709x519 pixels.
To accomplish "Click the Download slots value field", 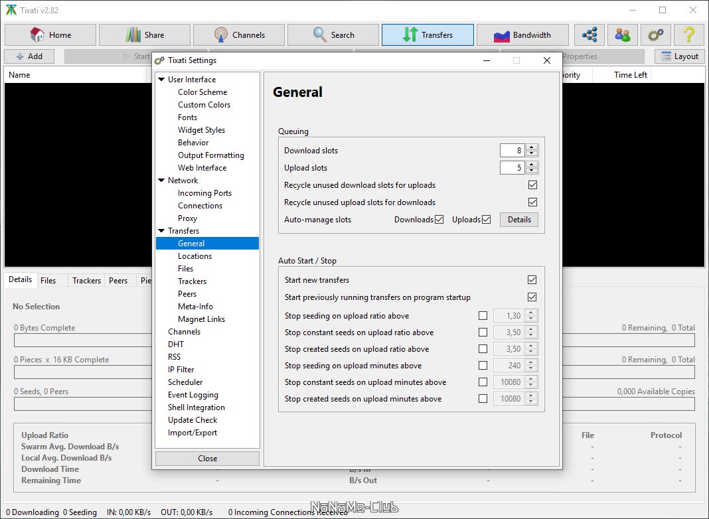I will (512, 151).
